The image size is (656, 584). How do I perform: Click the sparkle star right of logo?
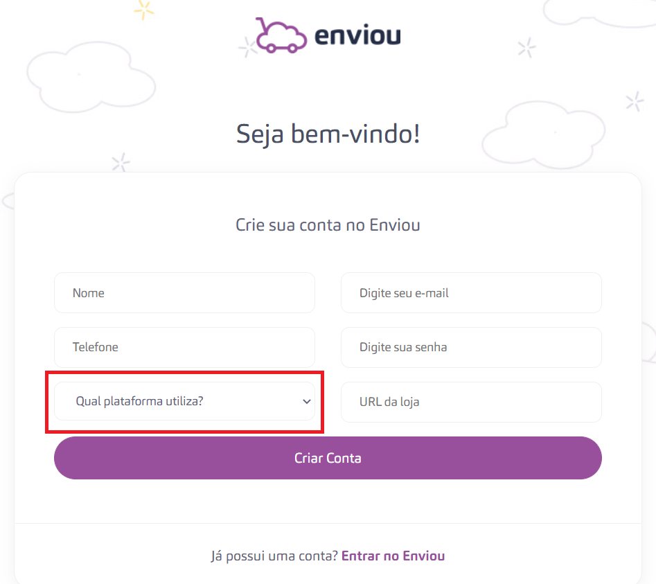point(526,48)
